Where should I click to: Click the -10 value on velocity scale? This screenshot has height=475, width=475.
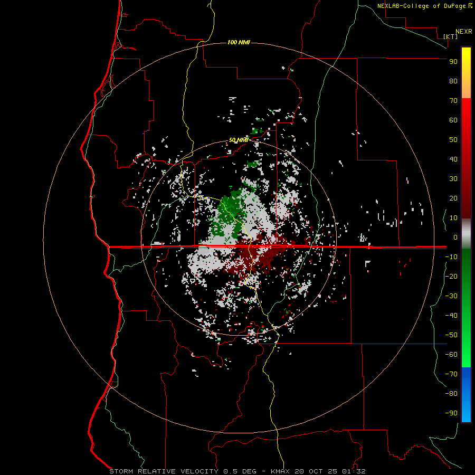coord(451,257)
